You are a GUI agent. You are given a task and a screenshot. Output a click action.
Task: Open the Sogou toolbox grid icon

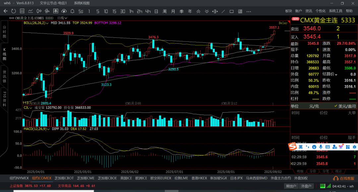[348, 147]
